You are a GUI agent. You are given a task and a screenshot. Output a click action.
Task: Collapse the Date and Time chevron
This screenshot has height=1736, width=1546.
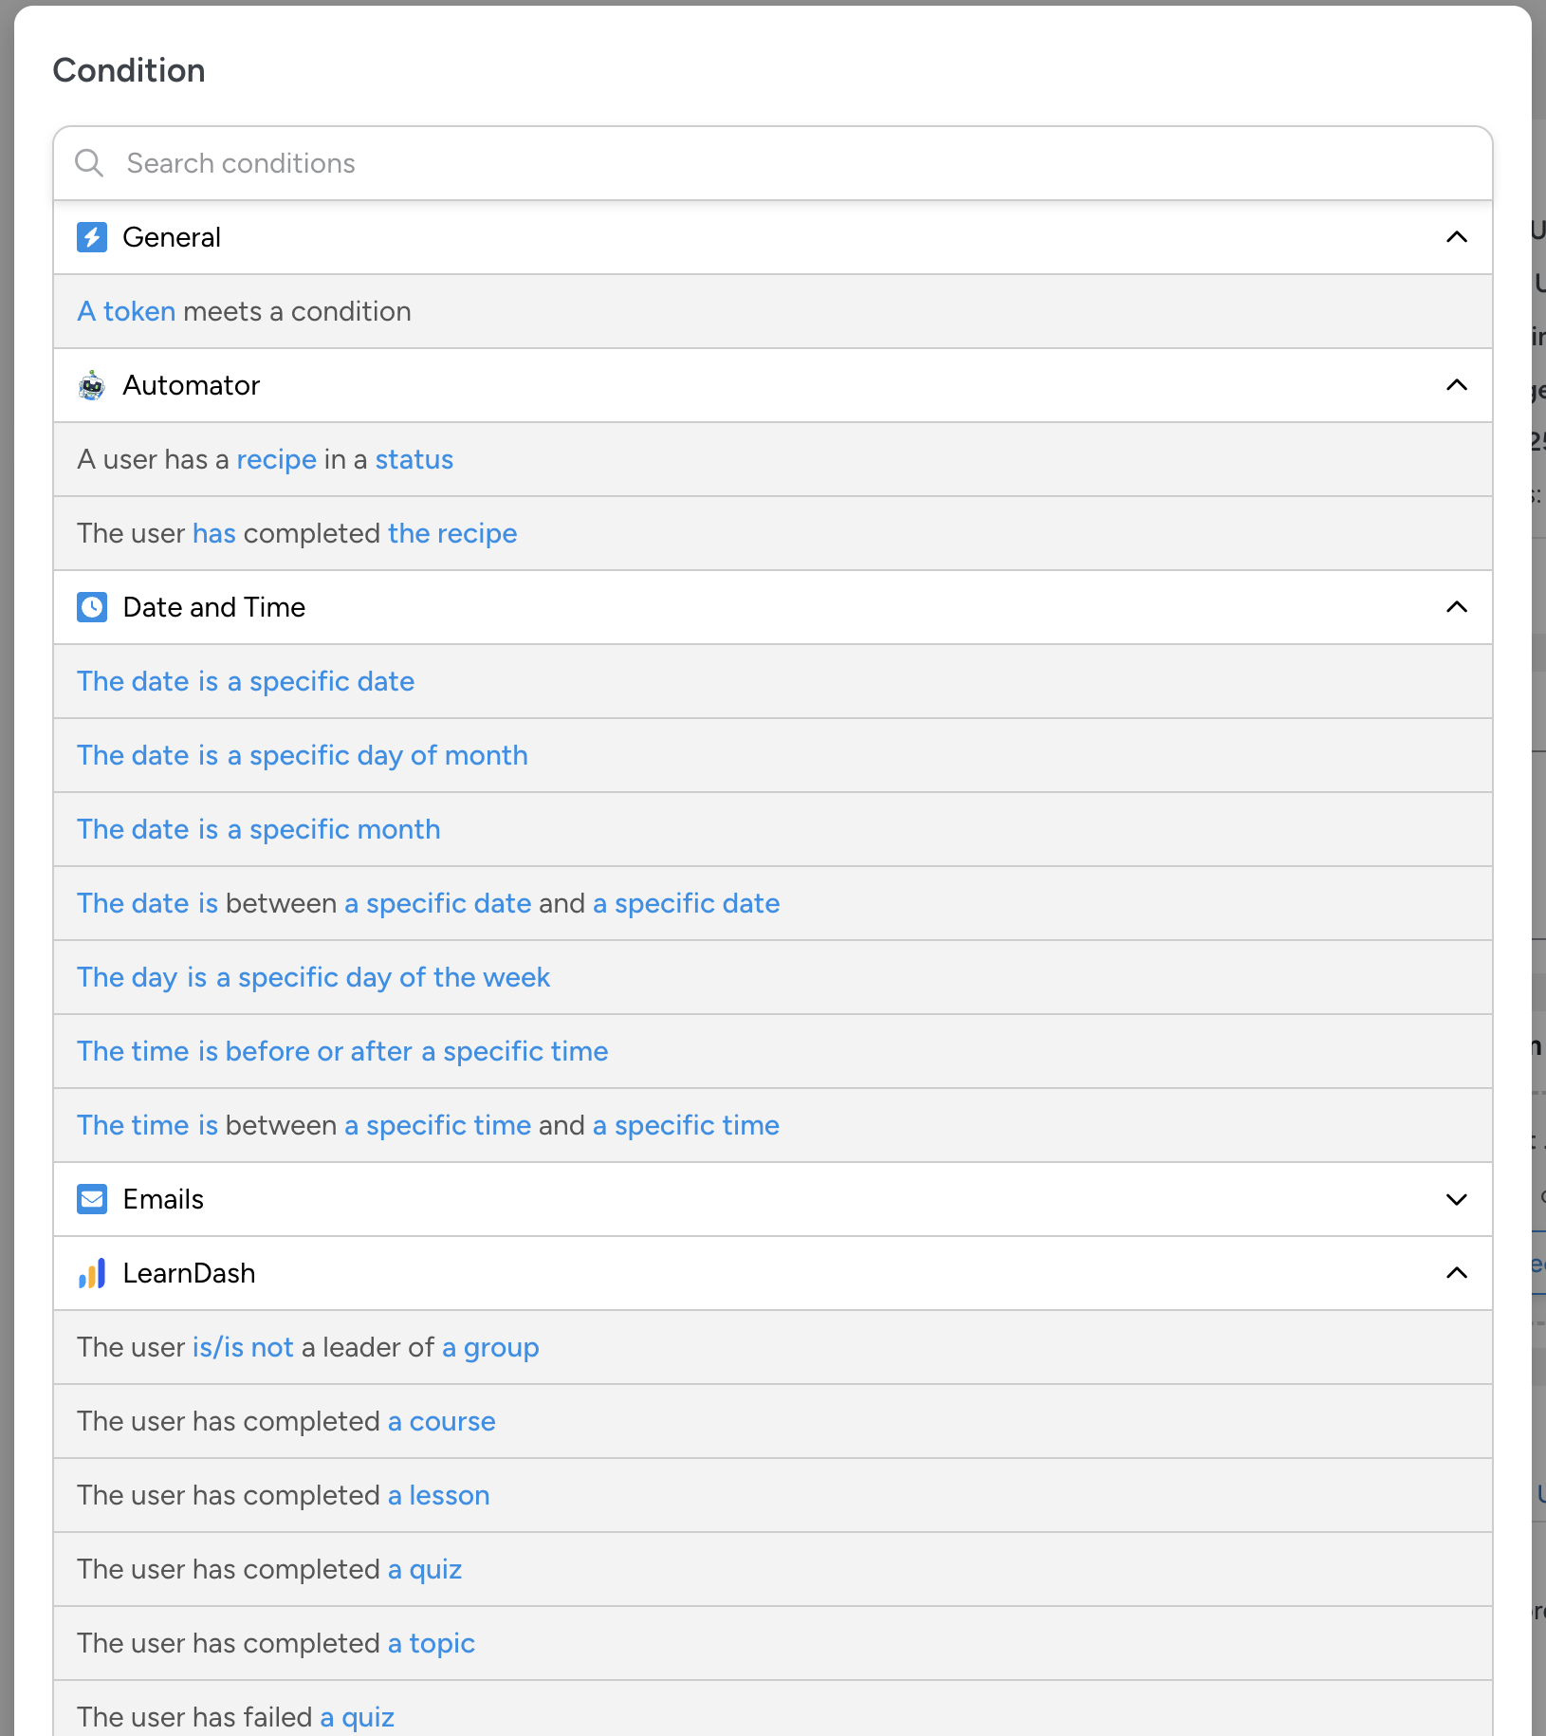[1456, 607]
